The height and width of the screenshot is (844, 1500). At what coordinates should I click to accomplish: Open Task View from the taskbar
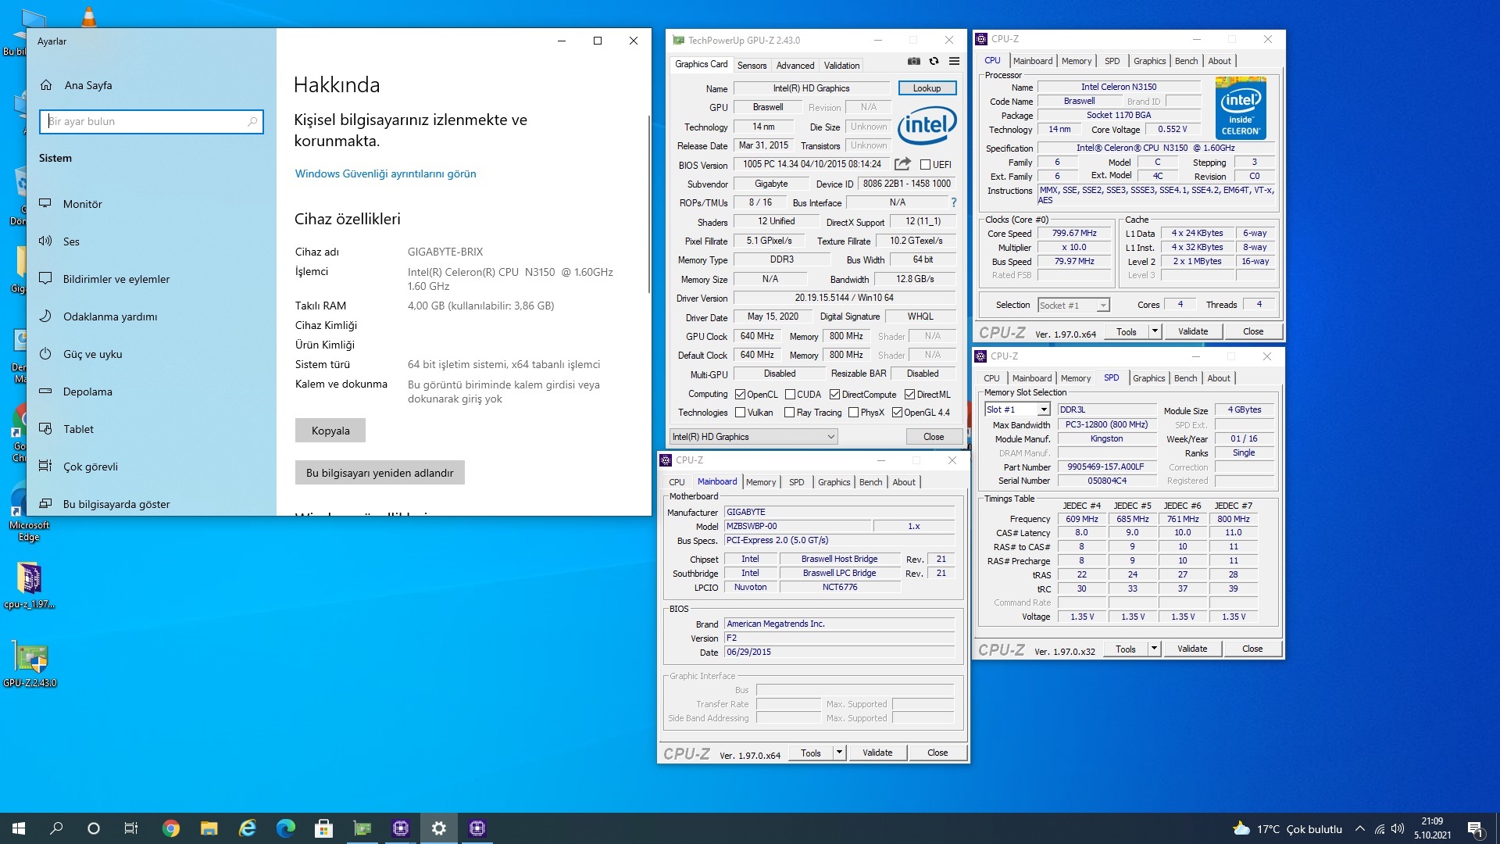[131, 828]
